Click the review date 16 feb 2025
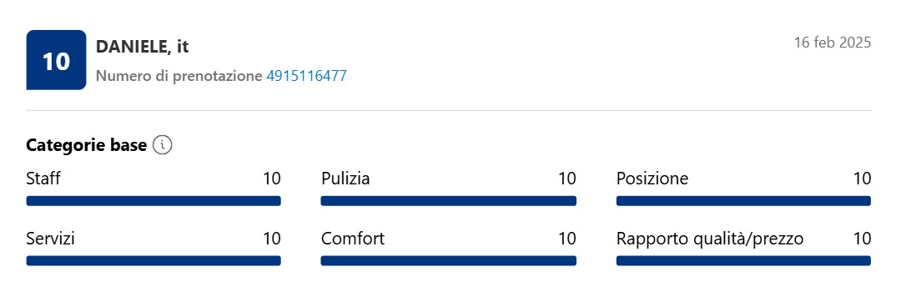 click(833, 43)
